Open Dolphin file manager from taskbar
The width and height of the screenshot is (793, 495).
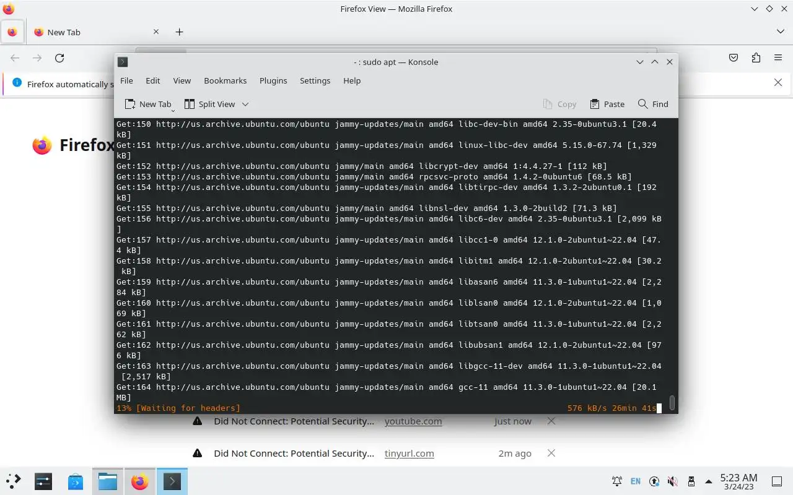pyautogui.click(x=108, y=481)
